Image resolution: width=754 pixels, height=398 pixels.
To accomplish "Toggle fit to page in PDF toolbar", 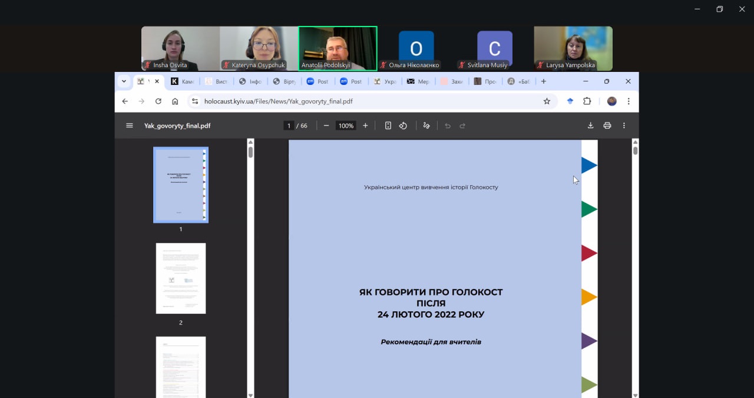I will pyautogui.click(x=388, y=126).
